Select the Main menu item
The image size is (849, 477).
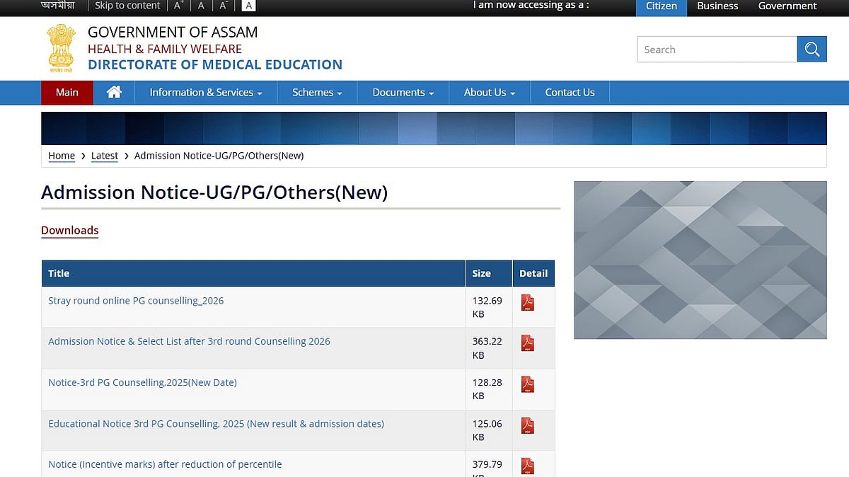click(x=67, y=92)
